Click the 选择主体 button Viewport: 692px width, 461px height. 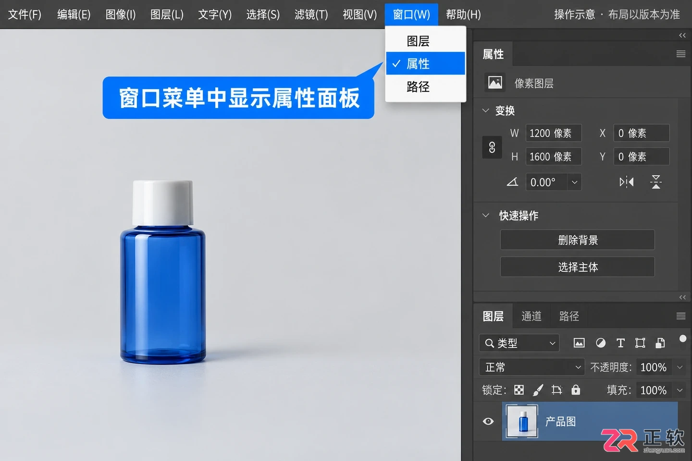[578, 267]
